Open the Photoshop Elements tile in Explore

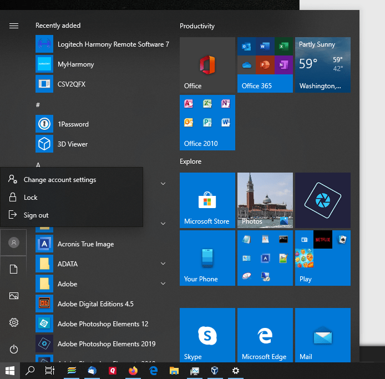click(x=323, y=200)
